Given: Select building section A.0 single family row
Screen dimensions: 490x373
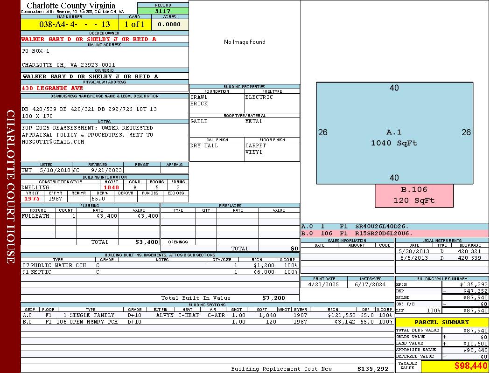Looking at the screenshot, I should [x=207, y=315].
